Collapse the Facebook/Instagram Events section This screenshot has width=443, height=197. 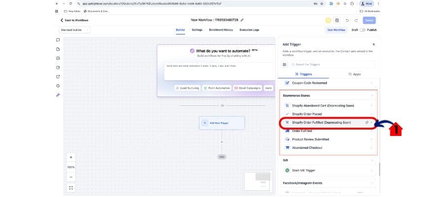[372, 183]
